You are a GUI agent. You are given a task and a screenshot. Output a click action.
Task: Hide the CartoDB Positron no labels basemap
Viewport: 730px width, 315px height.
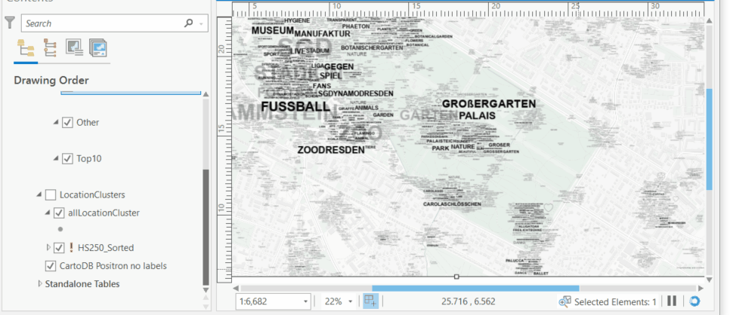[51, 266]
